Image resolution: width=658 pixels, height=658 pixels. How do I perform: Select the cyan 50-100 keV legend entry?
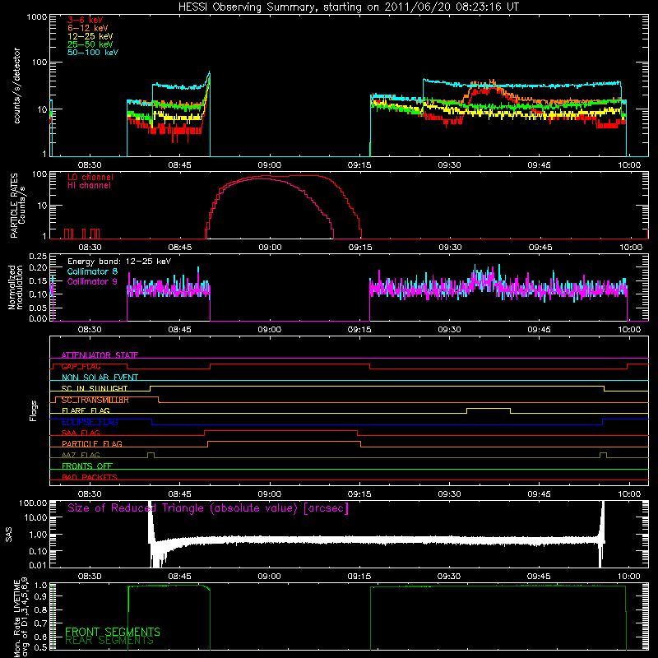tap(93, 53)
